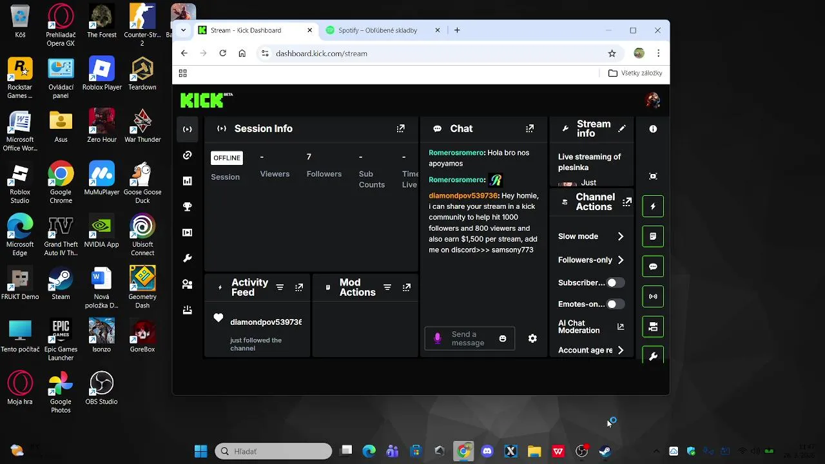Open chat settings gear icon

[x=532, y=338]
